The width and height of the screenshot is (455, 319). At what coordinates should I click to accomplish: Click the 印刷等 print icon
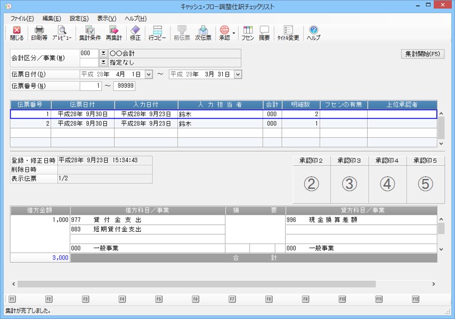click(39, 33)
